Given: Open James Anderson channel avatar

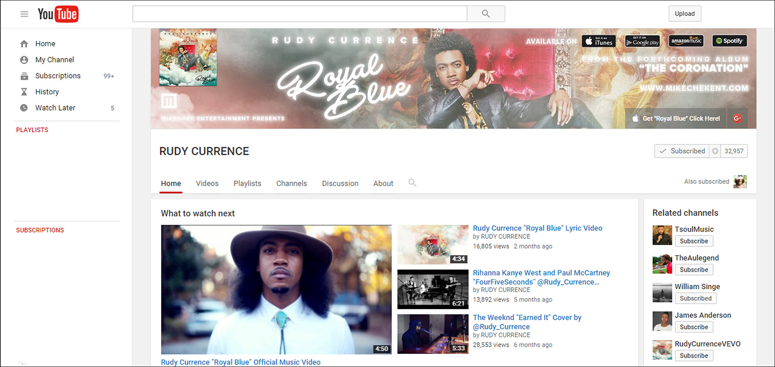Looking at the screenshot, I should pyautogui.click(x=662, y=321).
